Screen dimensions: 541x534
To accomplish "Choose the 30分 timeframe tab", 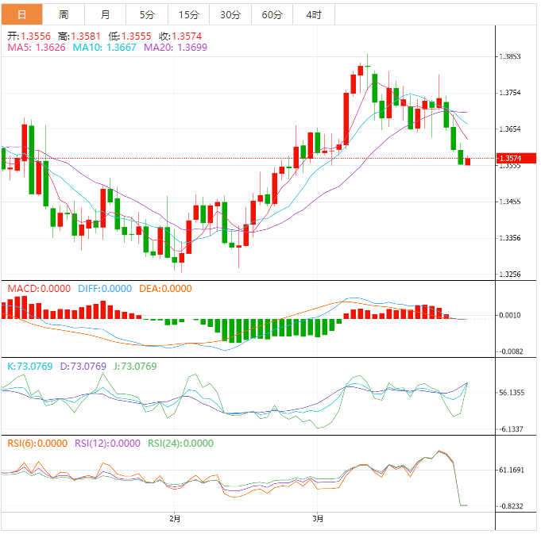I will click(230, 15).
